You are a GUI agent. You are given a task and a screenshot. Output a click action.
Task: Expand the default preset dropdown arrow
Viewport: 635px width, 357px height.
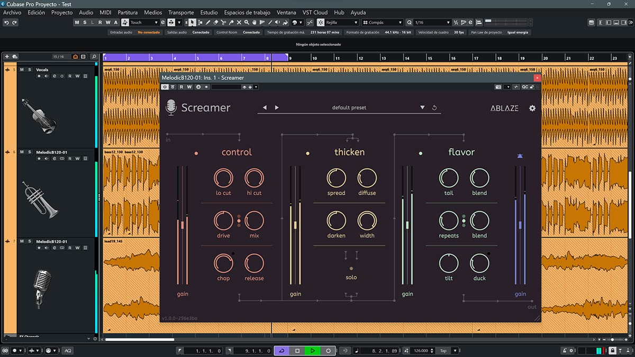click(422, 108)
